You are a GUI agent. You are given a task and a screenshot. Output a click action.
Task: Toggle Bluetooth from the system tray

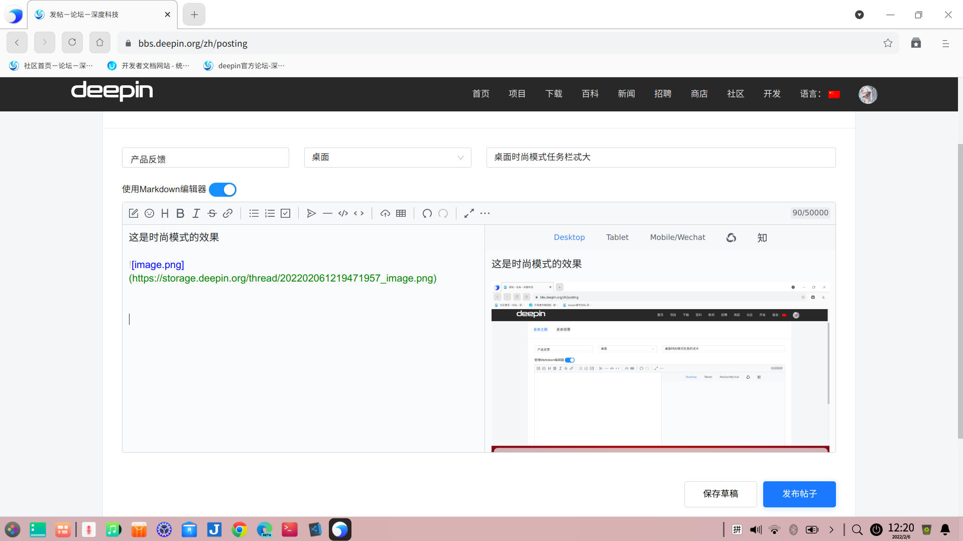(793, 529)
